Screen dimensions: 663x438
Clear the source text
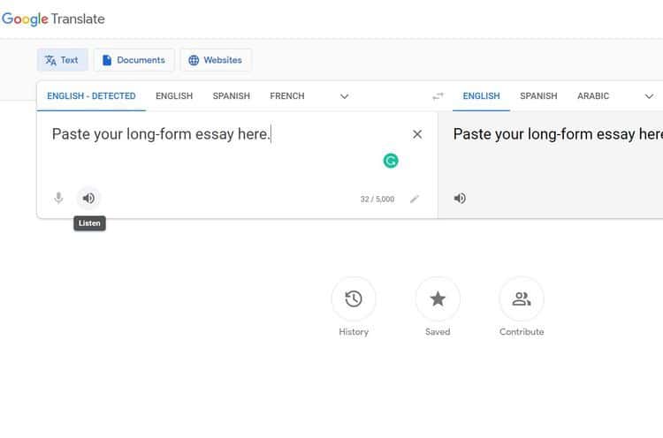tap(417, 134)
